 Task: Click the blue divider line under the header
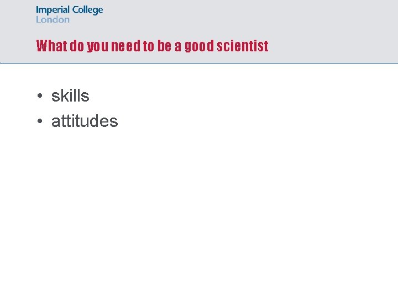point(199,63)
